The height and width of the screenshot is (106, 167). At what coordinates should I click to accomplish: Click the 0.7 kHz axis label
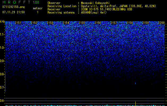tap(2, 87)
